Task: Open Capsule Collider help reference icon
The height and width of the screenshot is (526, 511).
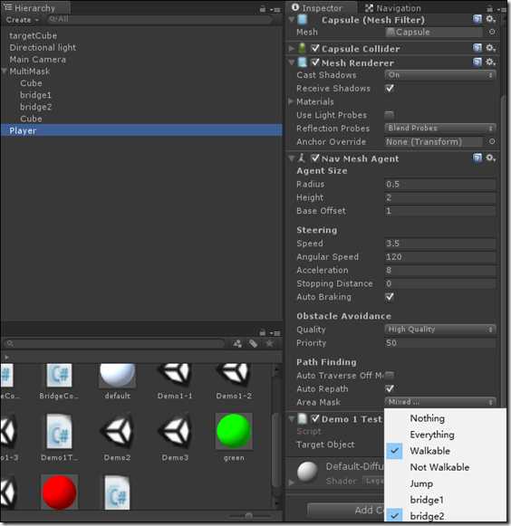Action: click(477, 48)
